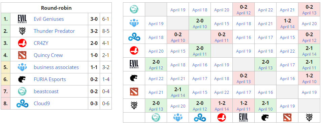The width and height of the screenshot is (322, 125).
Task: Click the beastcoast team name link
Action: coord(46,91)
